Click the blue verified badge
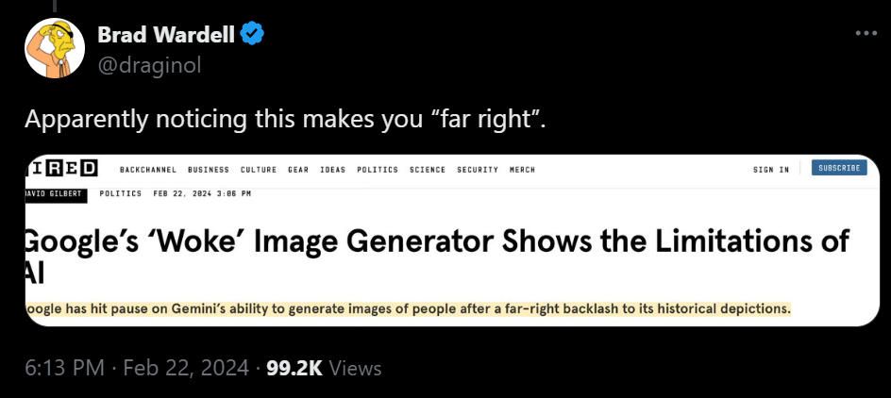This screenshot has width=891, height=398. (x=252, y=35)
